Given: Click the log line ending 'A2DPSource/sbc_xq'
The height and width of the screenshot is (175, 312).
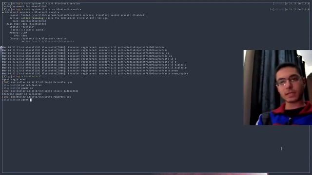Looking at the screenshot, I should click(87, 56).
